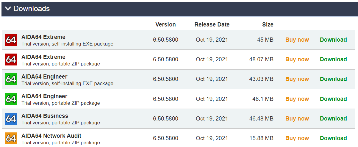Download AIDA64 Extreme self-installing EXE package
The height and width of the screenshot is (147, 358).
pyautogui.click(x=333, y=40)
